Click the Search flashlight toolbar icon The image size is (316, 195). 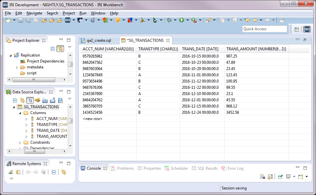[208, 20]
